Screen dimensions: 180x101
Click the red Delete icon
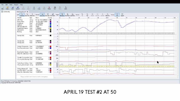tap(49, 8)
